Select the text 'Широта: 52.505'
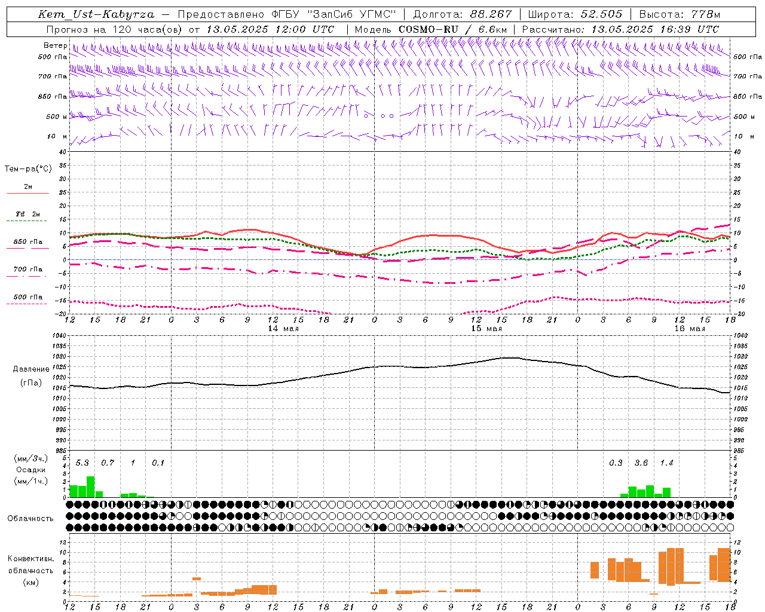 click(x=575, y=14)
